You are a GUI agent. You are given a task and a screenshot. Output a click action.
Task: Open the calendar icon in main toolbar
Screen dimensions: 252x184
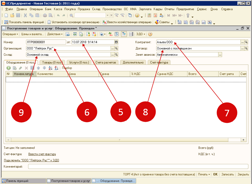(155, 15)
